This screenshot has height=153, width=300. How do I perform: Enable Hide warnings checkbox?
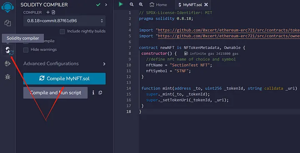coord(26,50)
